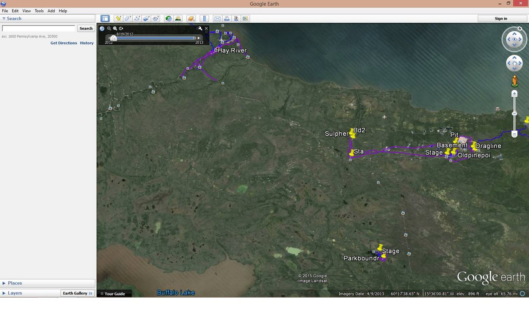
Task: Click the Parkboundr placemark pushpin
Action: pyautogui.click(x=383, y=256)
